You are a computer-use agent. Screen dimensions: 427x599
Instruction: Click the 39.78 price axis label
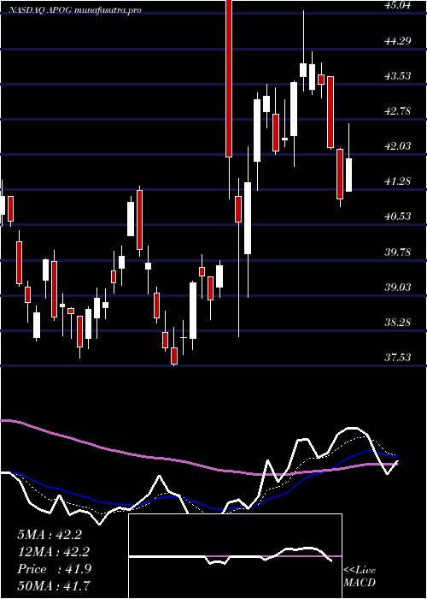point(396,252)
